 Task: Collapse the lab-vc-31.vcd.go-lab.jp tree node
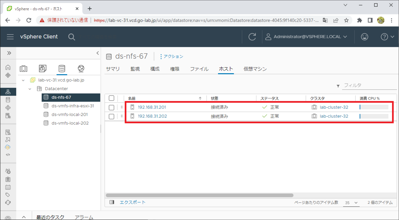click(23, 80)
